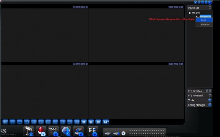220x137 pixels.
Task: Select the 4-window split layout icon
Action: tap(27, 122)
